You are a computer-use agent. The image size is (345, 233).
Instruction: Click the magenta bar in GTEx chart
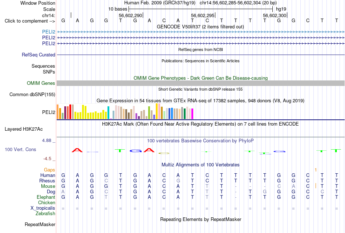point(192,114)
